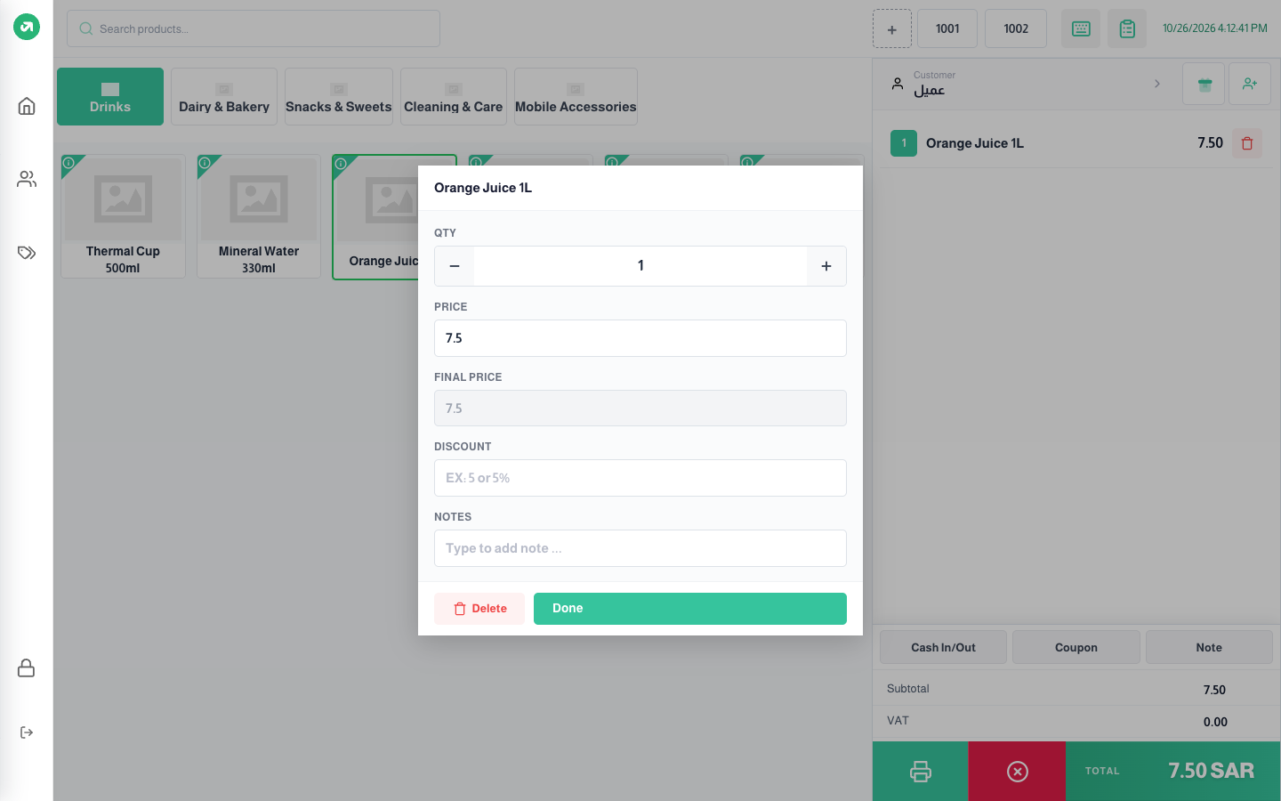Image resolution: width=1281 pixels, height=801 pixels.
Task: Click the 7.50 SAR total button
Action: pyautogui.click(x=1173, y=771)
